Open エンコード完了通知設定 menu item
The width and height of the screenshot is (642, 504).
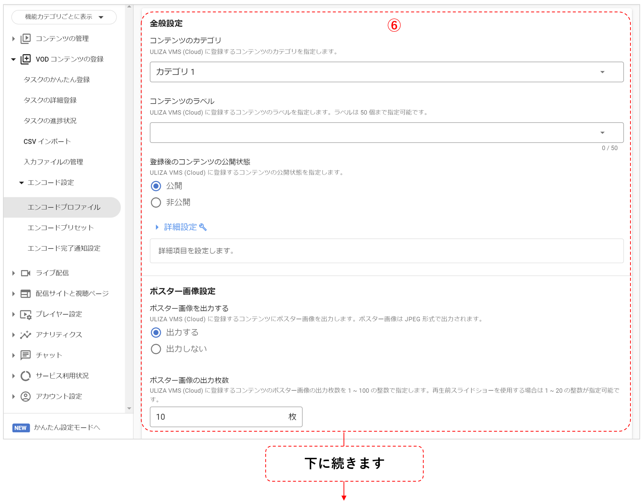pos(64,248)
